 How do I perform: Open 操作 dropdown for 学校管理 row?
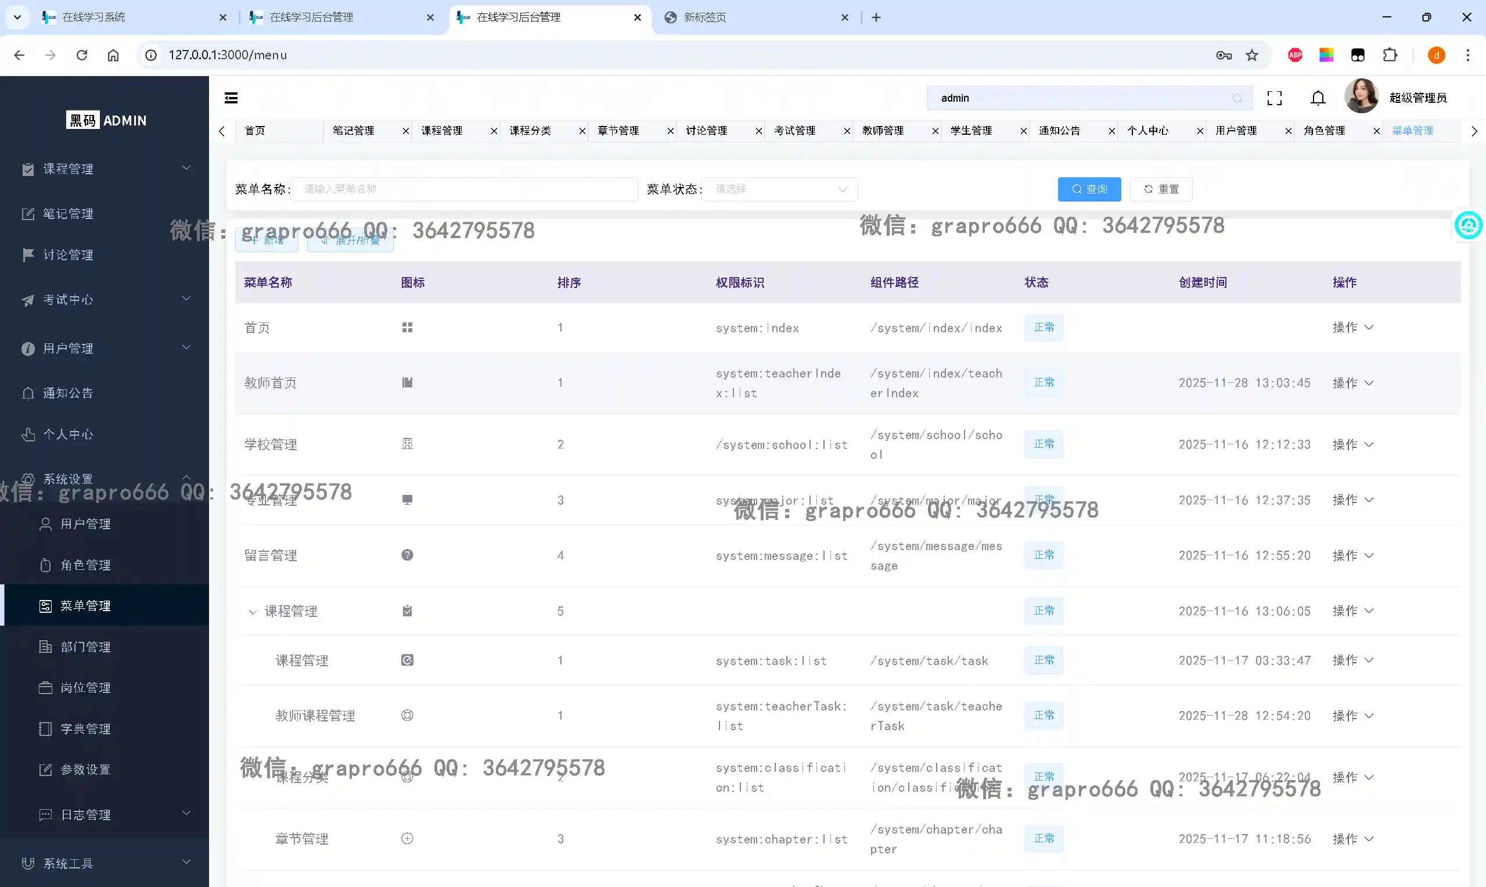(x=1353, y=444)
